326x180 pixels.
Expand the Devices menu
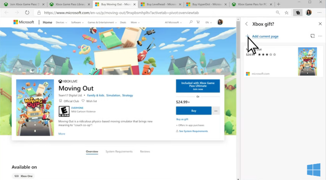[61, 23]
